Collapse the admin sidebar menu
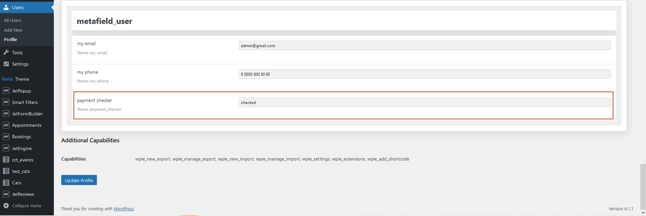646x216 pixels. pyautogui.click(x=27, y=205)
